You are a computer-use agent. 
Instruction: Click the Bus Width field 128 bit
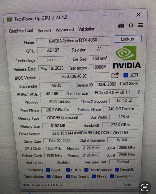(124, 117)
